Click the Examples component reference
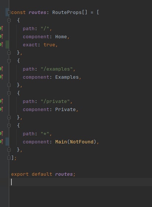 coord(67,77)
